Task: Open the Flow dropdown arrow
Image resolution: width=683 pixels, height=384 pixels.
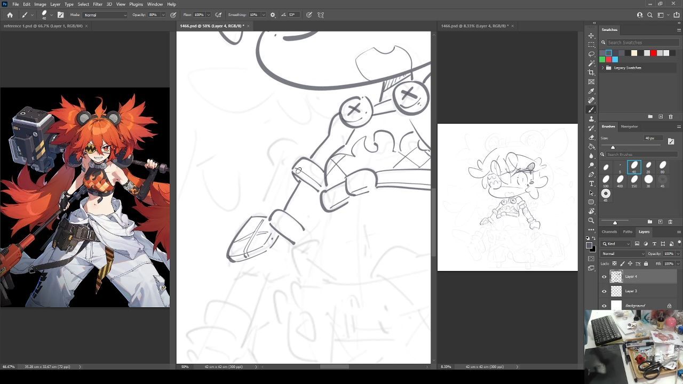Action: [x=208, y=15]
